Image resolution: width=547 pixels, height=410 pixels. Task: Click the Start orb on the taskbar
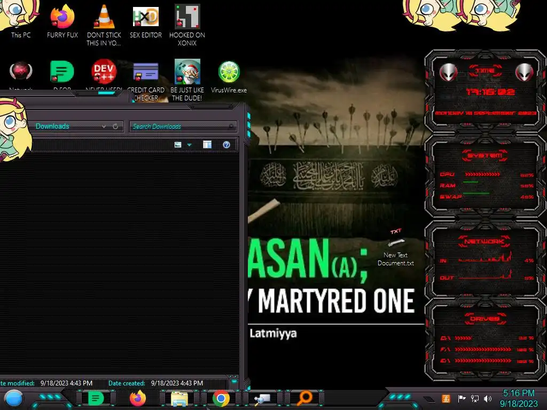point(13,399)
